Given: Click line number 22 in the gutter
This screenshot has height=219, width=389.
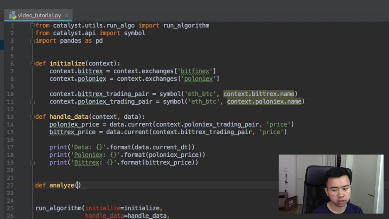Looking at the screenshot, I should pyautogui.click(x=10, y=185).
